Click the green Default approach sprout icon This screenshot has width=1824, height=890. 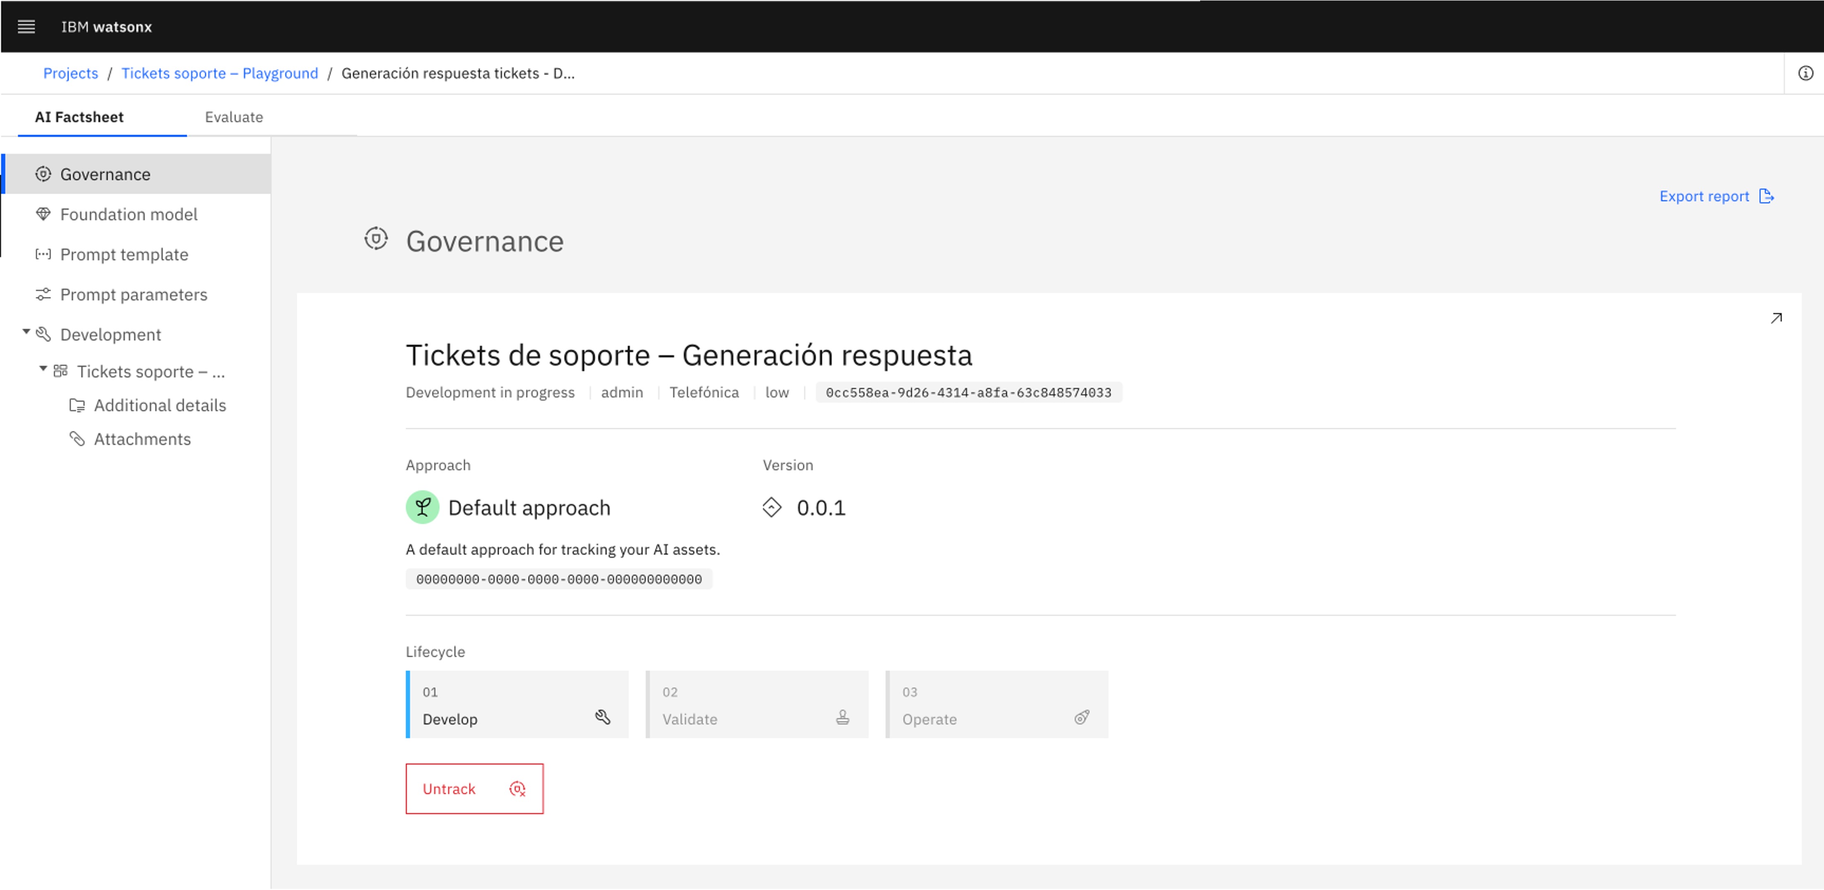(423, 507)
